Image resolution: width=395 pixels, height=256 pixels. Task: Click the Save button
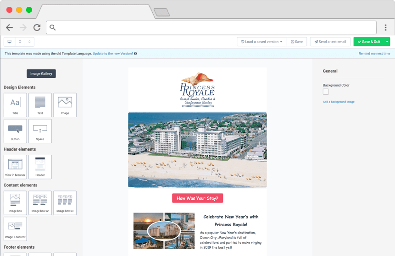point(297,42)
